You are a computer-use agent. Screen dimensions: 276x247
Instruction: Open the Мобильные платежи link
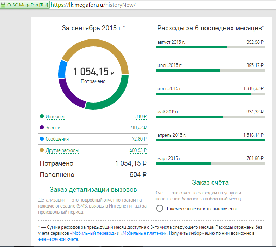click(x=143, y=233)
